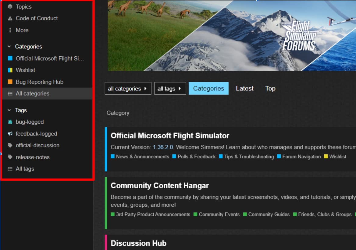Follow the 1.36.2.0 version link
The height and width of the screenshot is (250, 356).
tap(163, 147)
